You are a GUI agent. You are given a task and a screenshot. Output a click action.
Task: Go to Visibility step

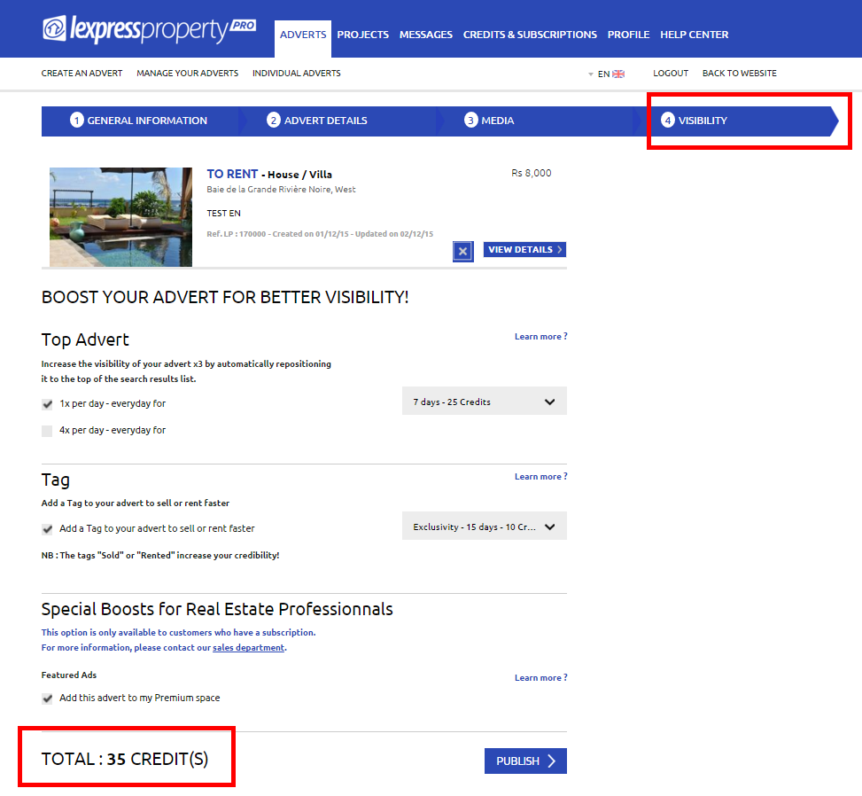737,121
